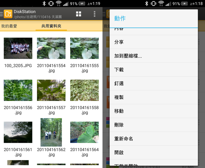The image size is (205, 168).
Task: Choose 加到壓縮檔... in action menu
Action: [x=154, y=56]
